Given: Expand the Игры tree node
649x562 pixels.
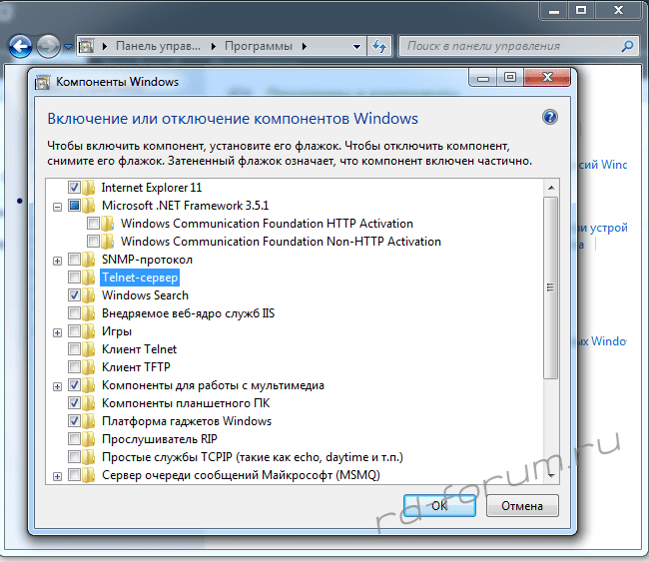Looking at the screenshot, I should click(57, 331).
